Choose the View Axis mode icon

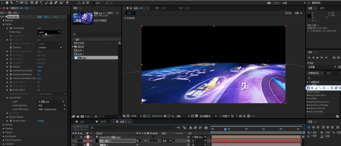pos(88,3)
